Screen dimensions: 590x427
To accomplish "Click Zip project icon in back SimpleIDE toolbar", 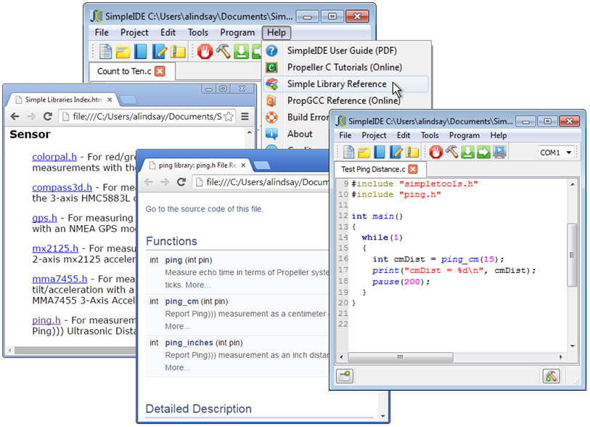I will [x=178, y=52].
